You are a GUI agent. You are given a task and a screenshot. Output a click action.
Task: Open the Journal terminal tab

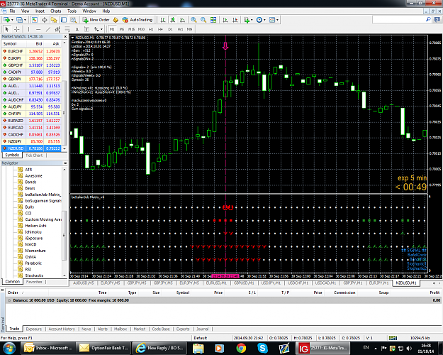coord(202,329)
